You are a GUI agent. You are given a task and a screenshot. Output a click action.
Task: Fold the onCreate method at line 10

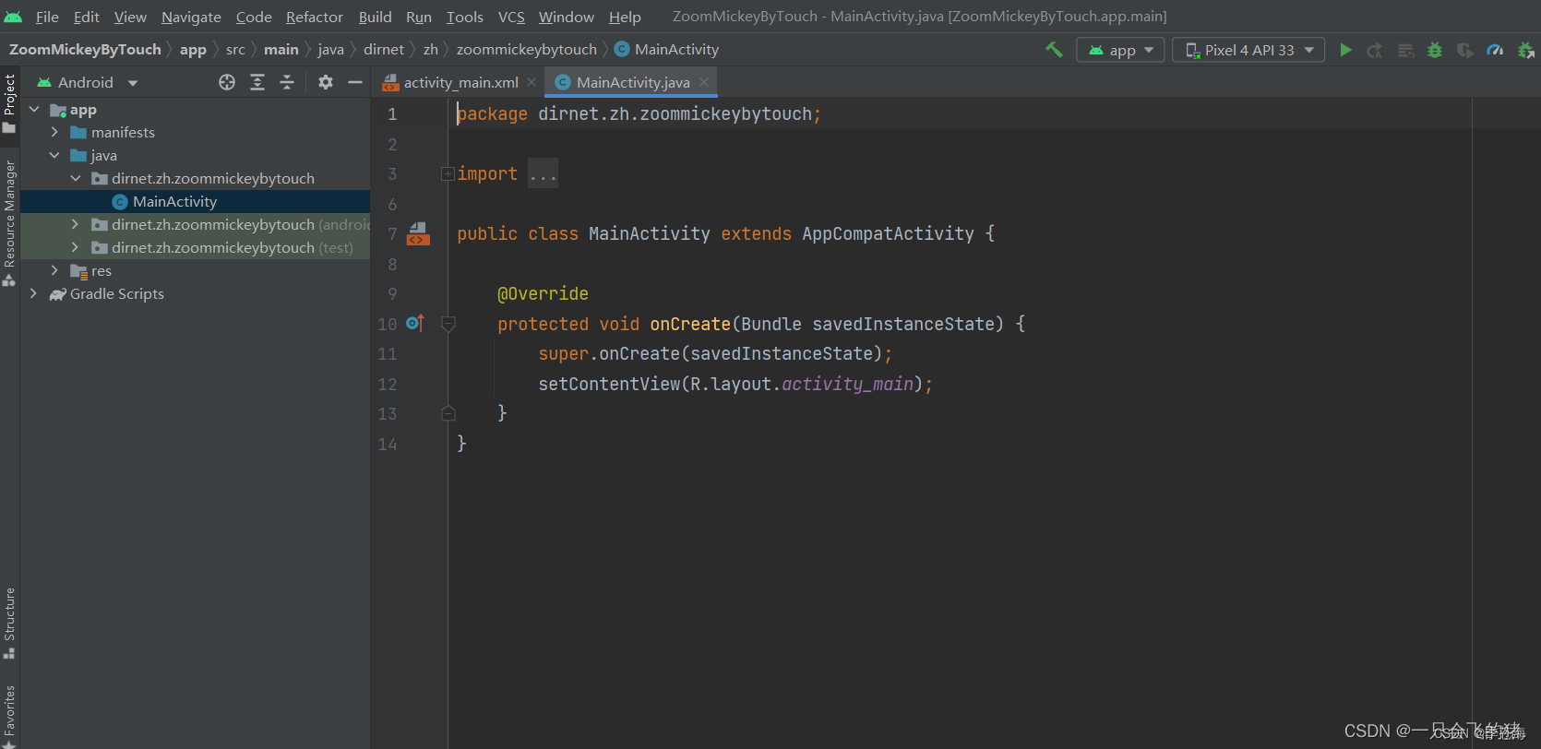[448, 324]
